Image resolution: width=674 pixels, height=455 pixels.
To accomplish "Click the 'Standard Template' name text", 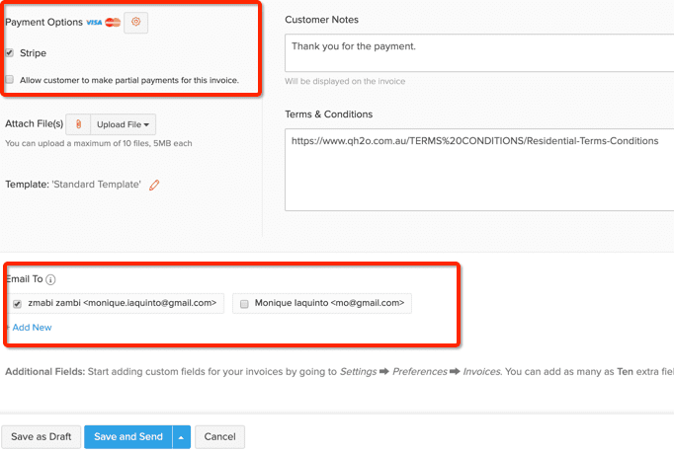I will [x=96, y=185].
